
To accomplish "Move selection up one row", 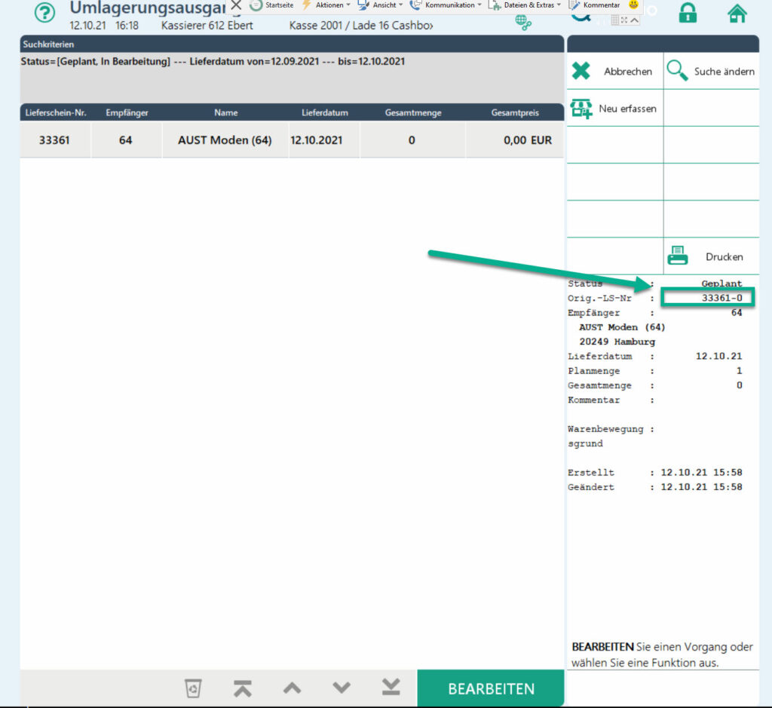I will click(292, 688).
